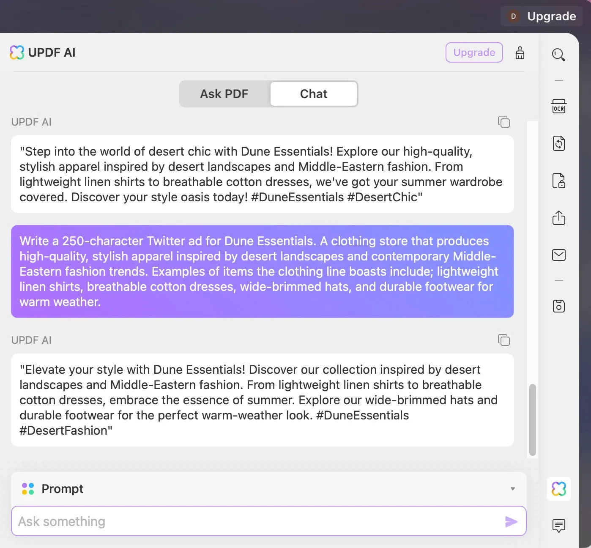The height and width of the screenshot is (548, 591).
Task: Open the search magnifier in the sidebar
Action: click(x=558, y=55)
